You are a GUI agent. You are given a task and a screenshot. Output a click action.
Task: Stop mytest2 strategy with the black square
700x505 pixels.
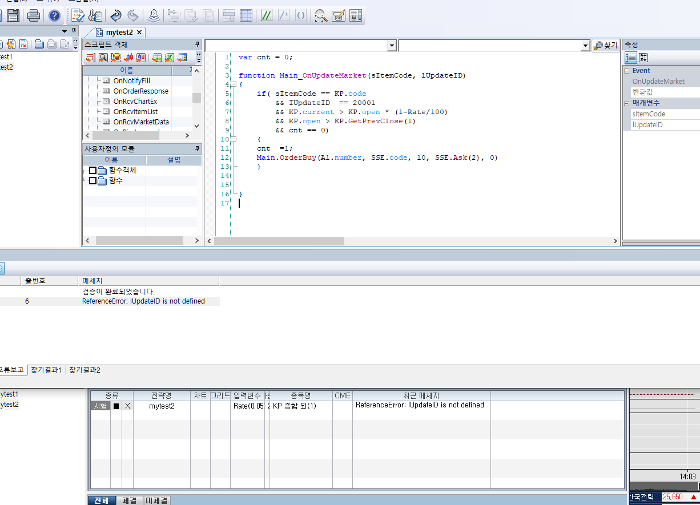[x=116, y=406]
